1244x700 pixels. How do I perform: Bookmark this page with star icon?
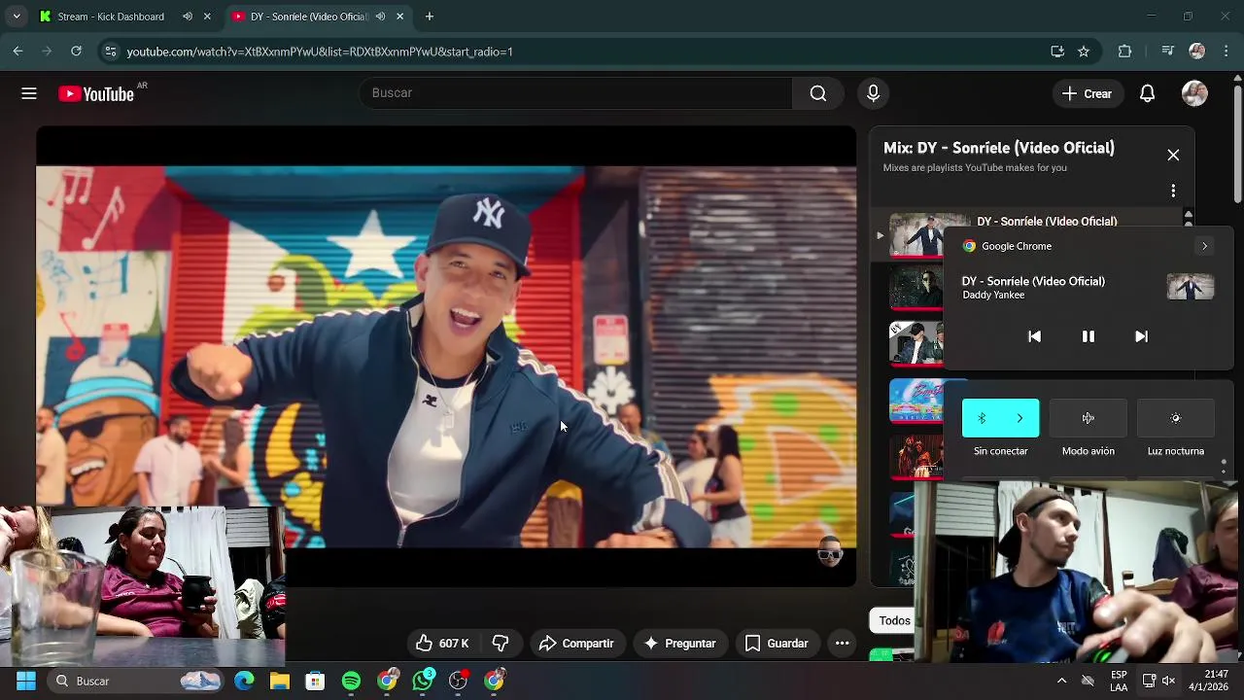tap(1084, 52)
